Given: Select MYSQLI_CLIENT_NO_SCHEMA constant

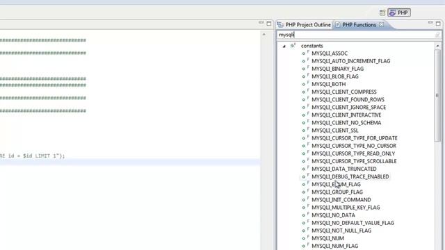Looking at the screenshot, I should point(346,123).
